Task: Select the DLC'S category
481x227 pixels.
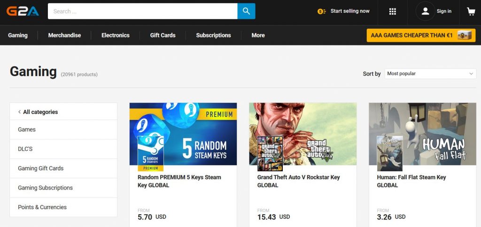Action: (63, 149)
